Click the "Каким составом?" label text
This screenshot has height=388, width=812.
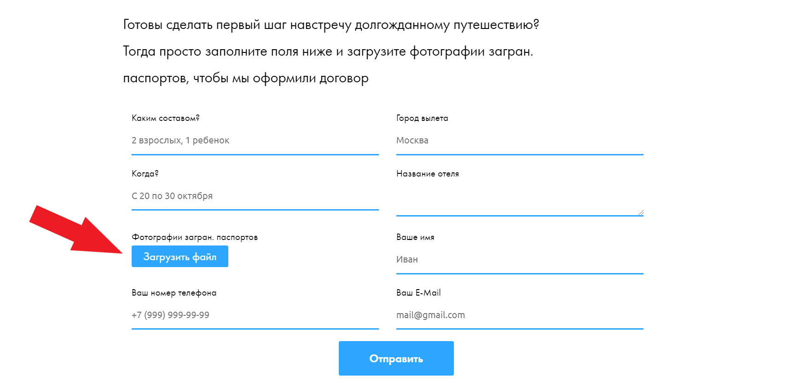pyautogui.click(x=166, y=118)
